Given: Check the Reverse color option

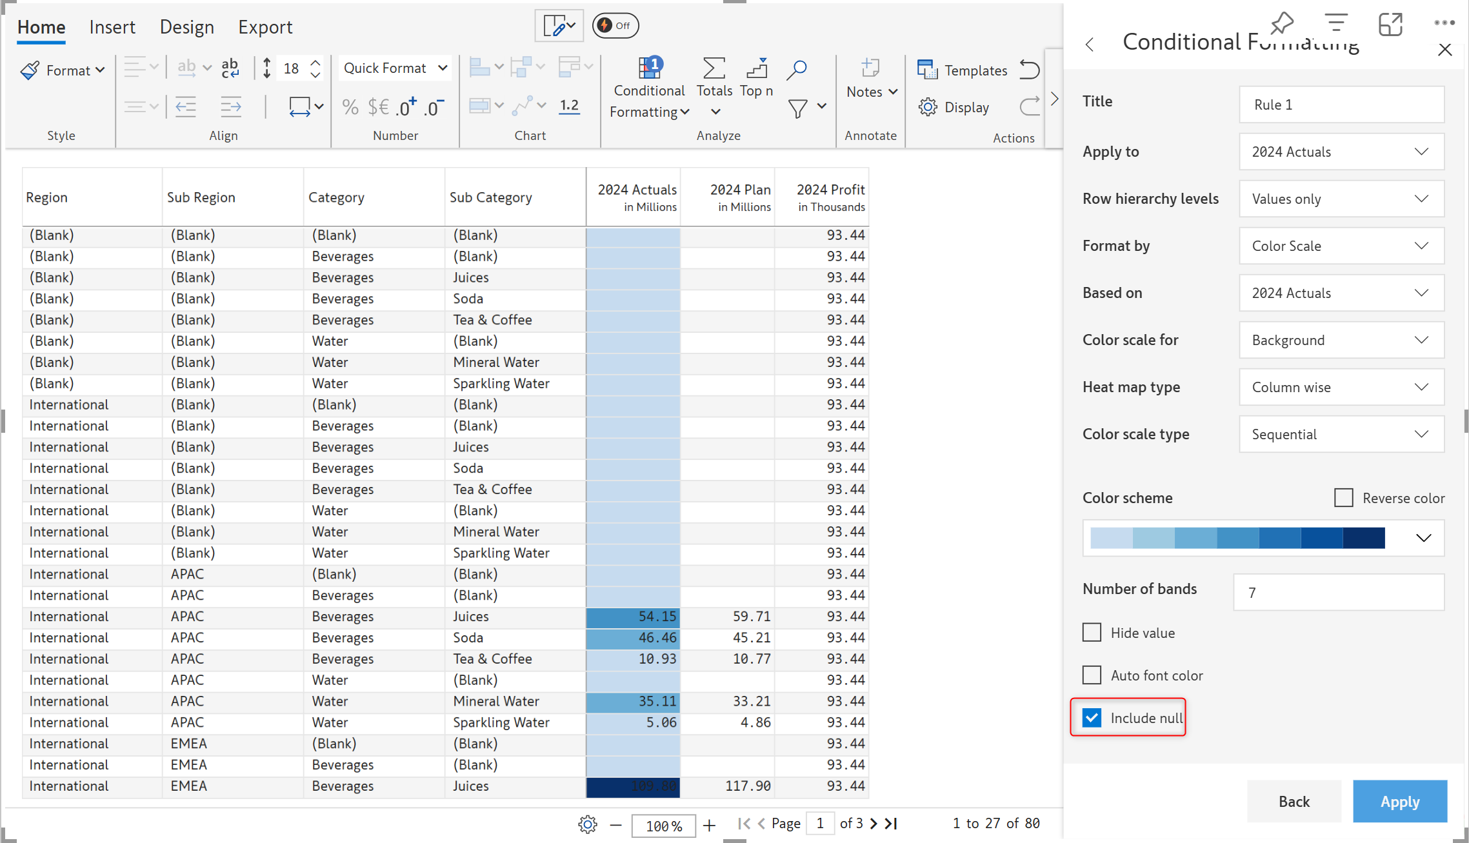Looking at the screenshot, I should click(1344, 498).
